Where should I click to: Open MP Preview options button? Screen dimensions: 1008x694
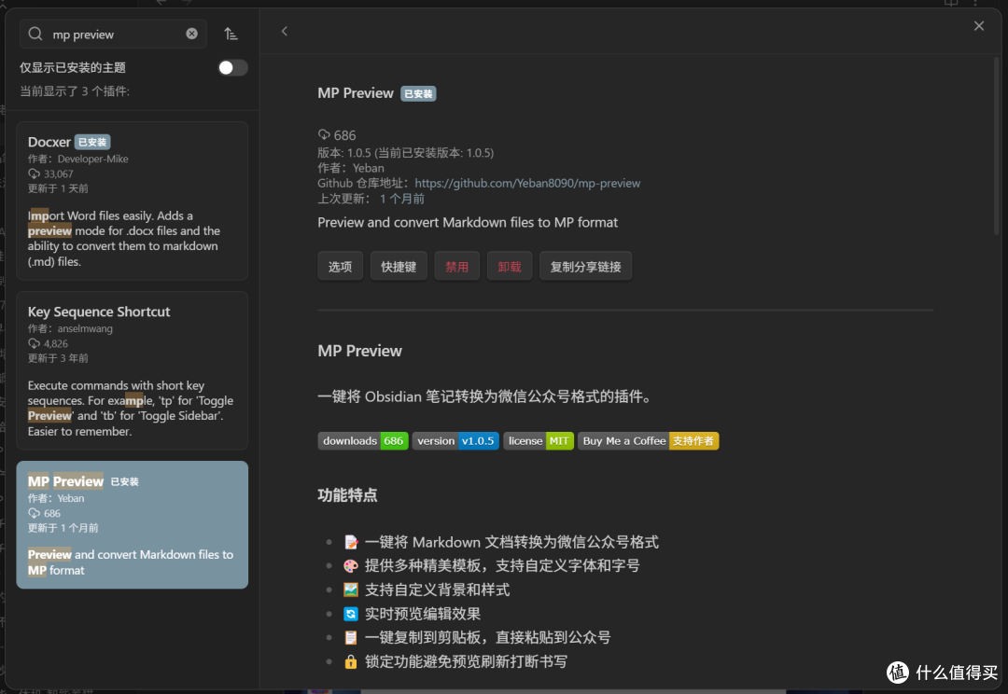pyautogui.click(x=340, y=266)
